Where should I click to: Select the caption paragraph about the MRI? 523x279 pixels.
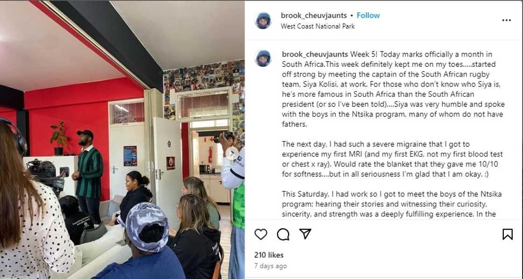[x=392, y=159]
